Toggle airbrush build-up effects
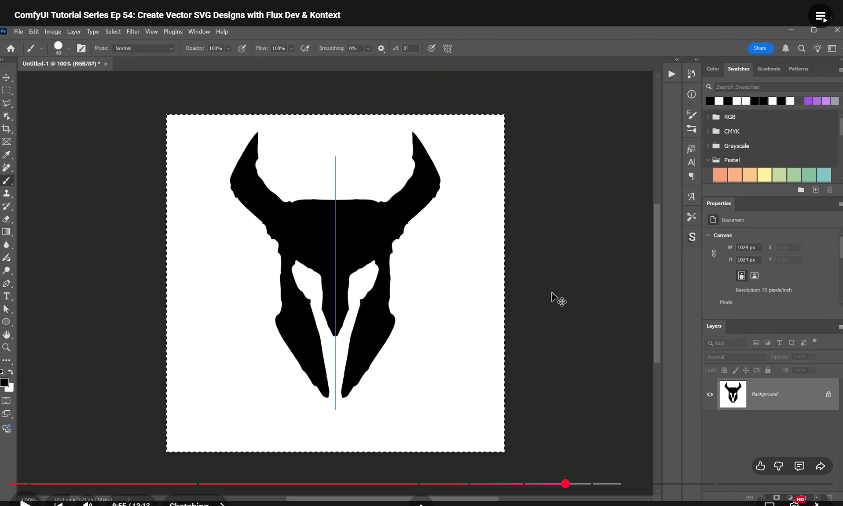Screen dimensions: 843x506 [x=305, y=48]
